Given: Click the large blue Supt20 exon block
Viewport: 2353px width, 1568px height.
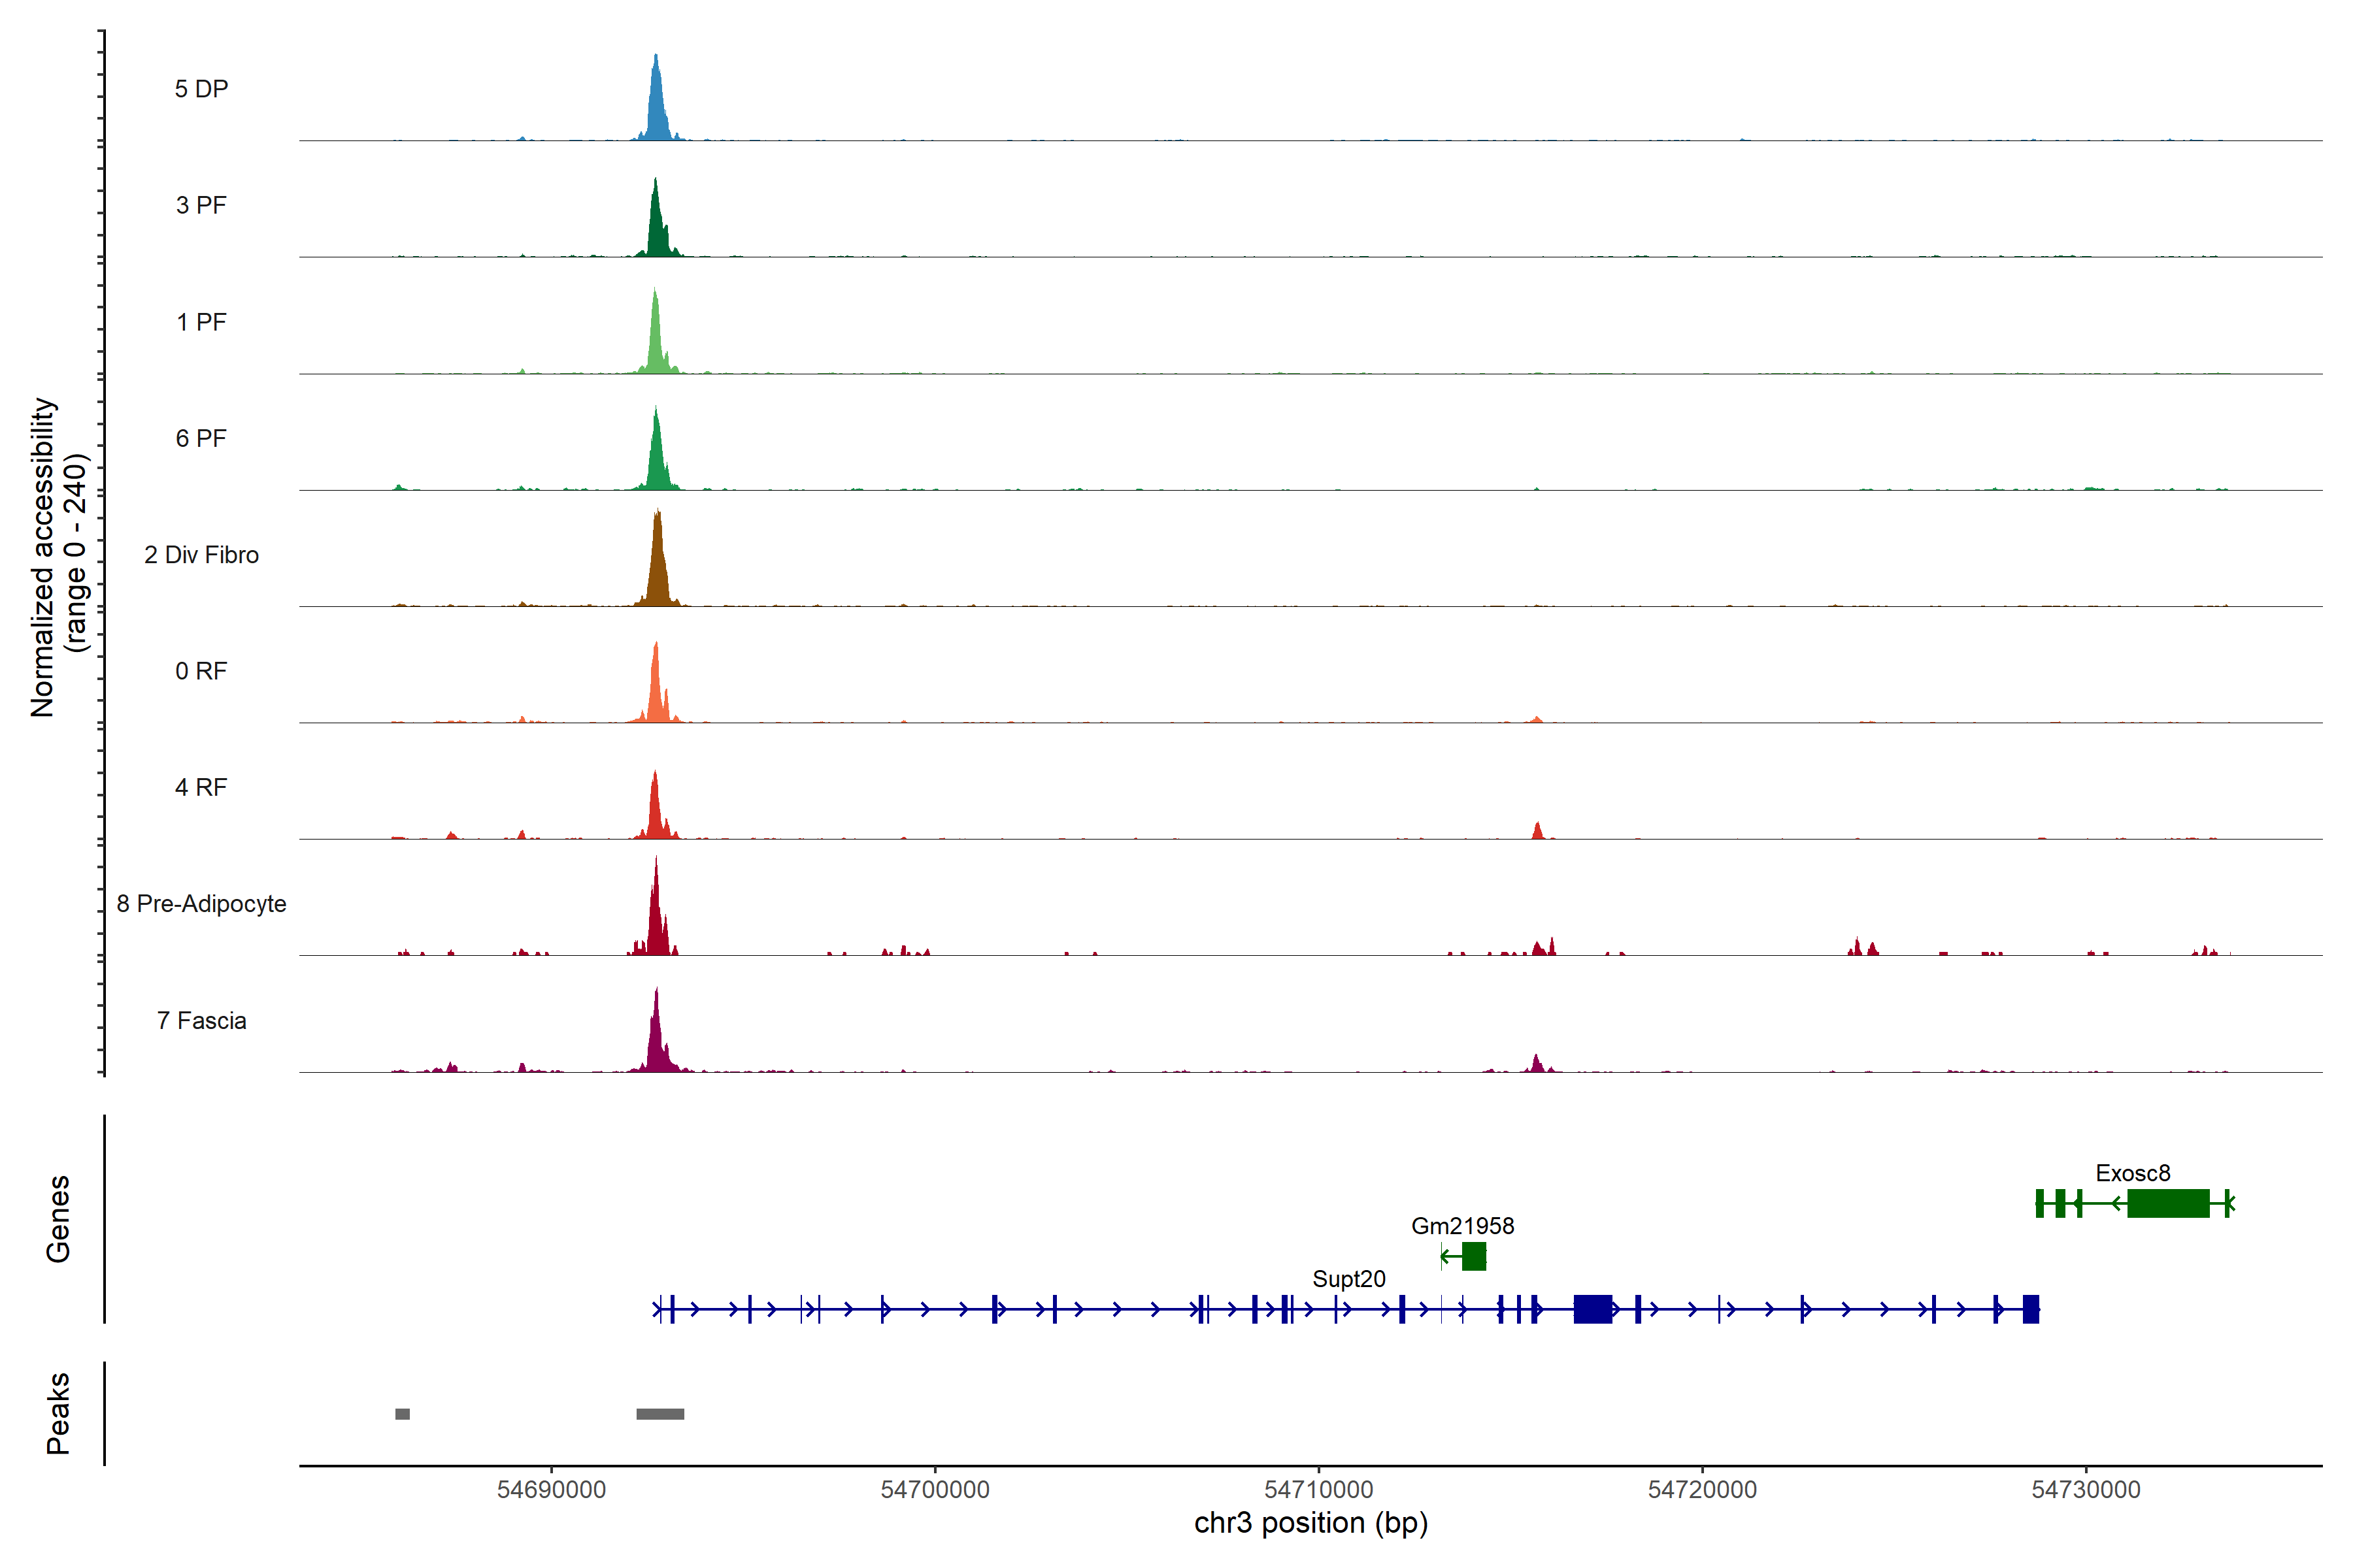Looking at the screenshot, I should coord(1593,1309).
